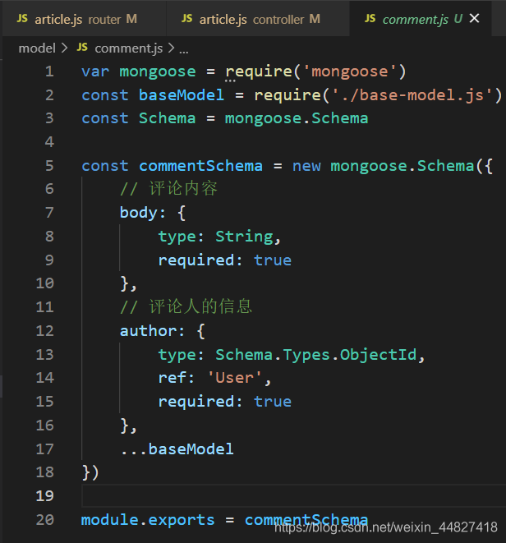Click line number 12 in the gutter

[45, 331]
